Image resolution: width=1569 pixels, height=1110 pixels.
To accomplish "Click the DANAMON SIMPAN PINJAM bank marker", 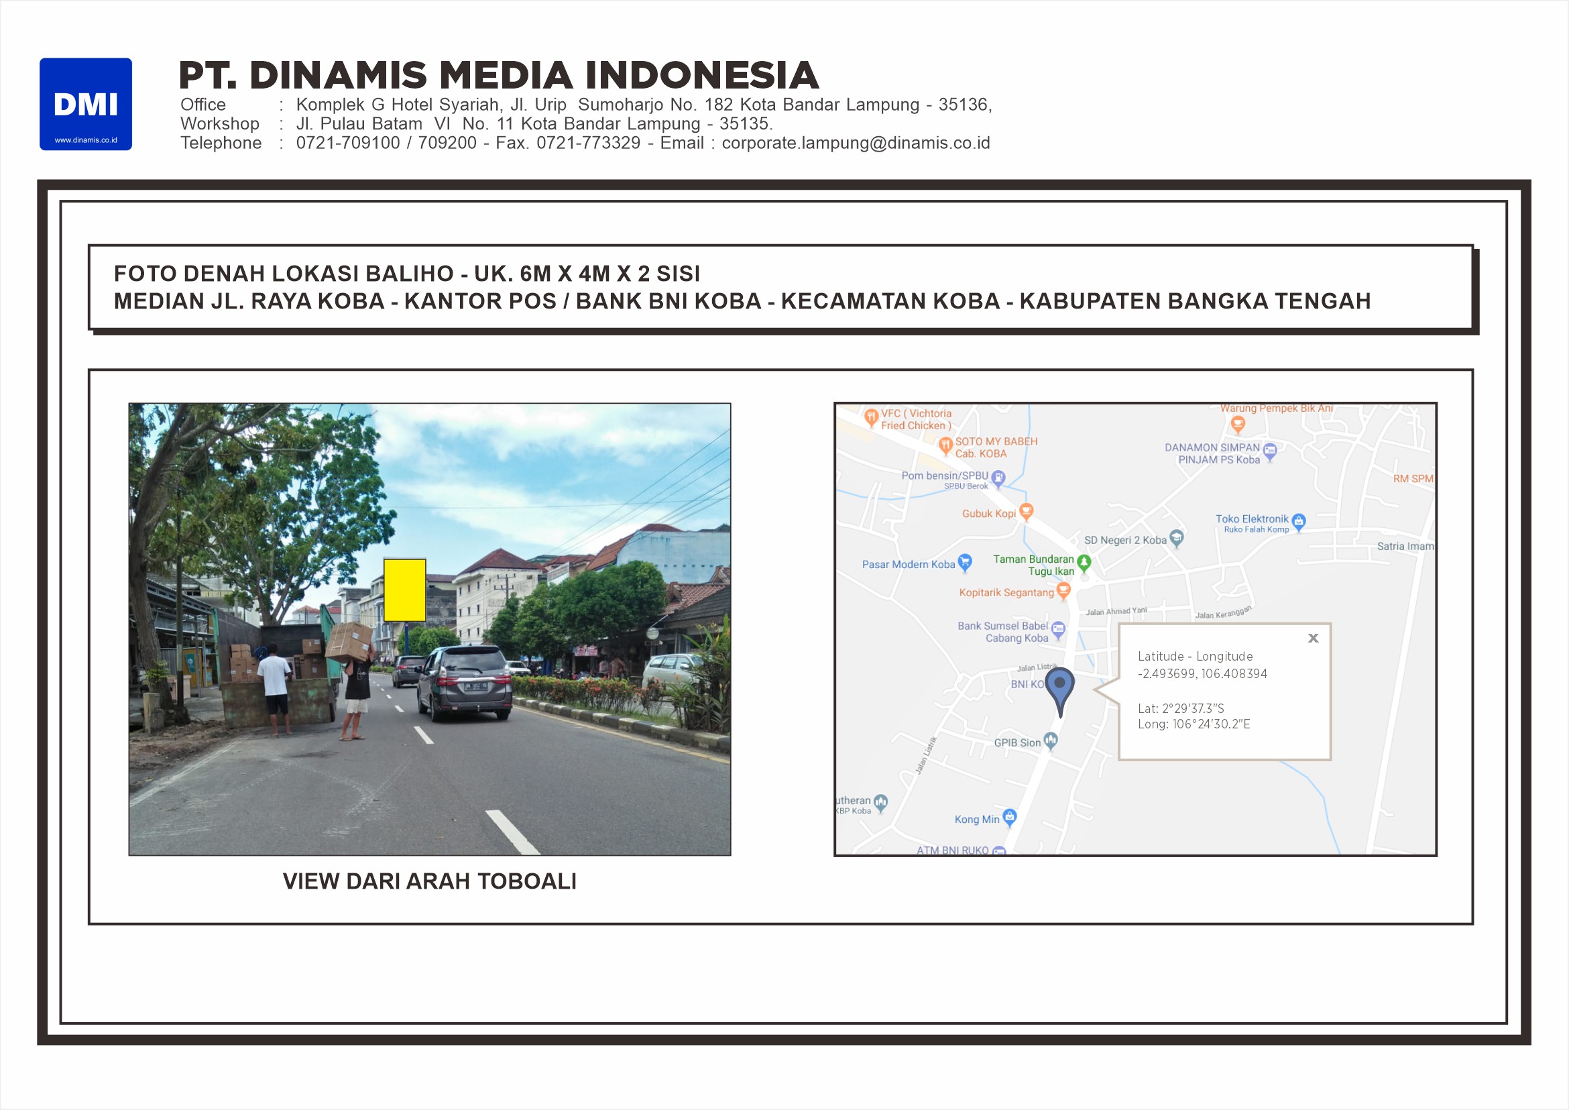I will click(x=1270, y=453).
